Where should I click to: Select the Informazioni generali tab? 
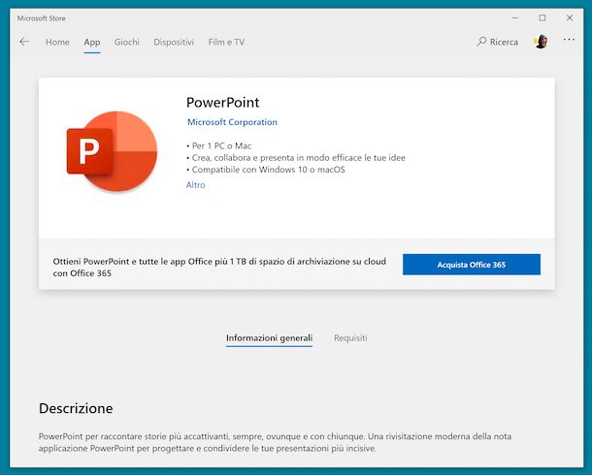tap(269, 337)
